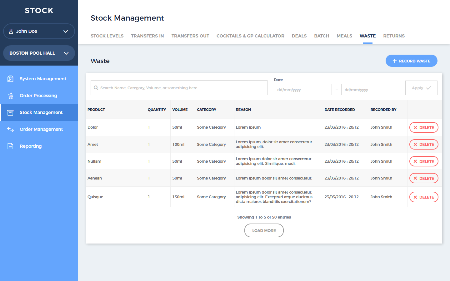450x281 pixels.
Task: Delete the Dolor waste entry
Action: point(424,127)
